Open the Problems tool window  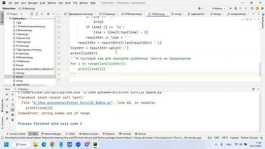[x=108, y=134]
